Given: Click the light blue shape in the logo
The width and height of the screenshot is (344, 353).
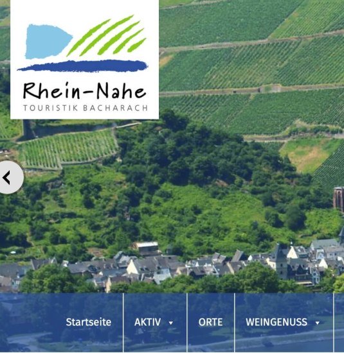Looking at the screenshot, I should pos(48,42).
